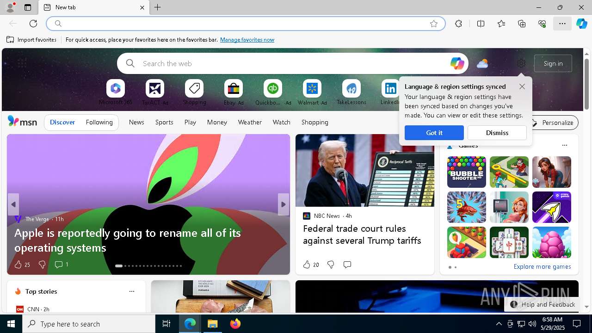Image resolution: width=592 pixels, height=333 pixels.
Task: Click the msn logo
Action: (22, 122)
